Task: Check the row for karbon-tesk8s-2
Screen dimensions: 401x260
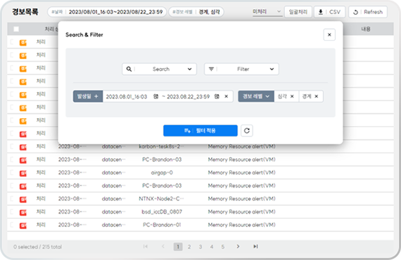Action: point(12,146)
